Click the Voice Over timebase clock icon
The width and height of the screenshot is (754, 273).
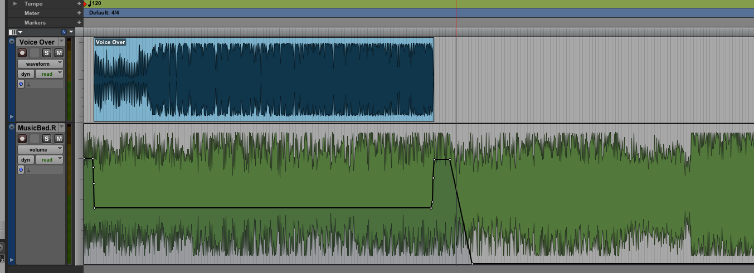[21, 84]
